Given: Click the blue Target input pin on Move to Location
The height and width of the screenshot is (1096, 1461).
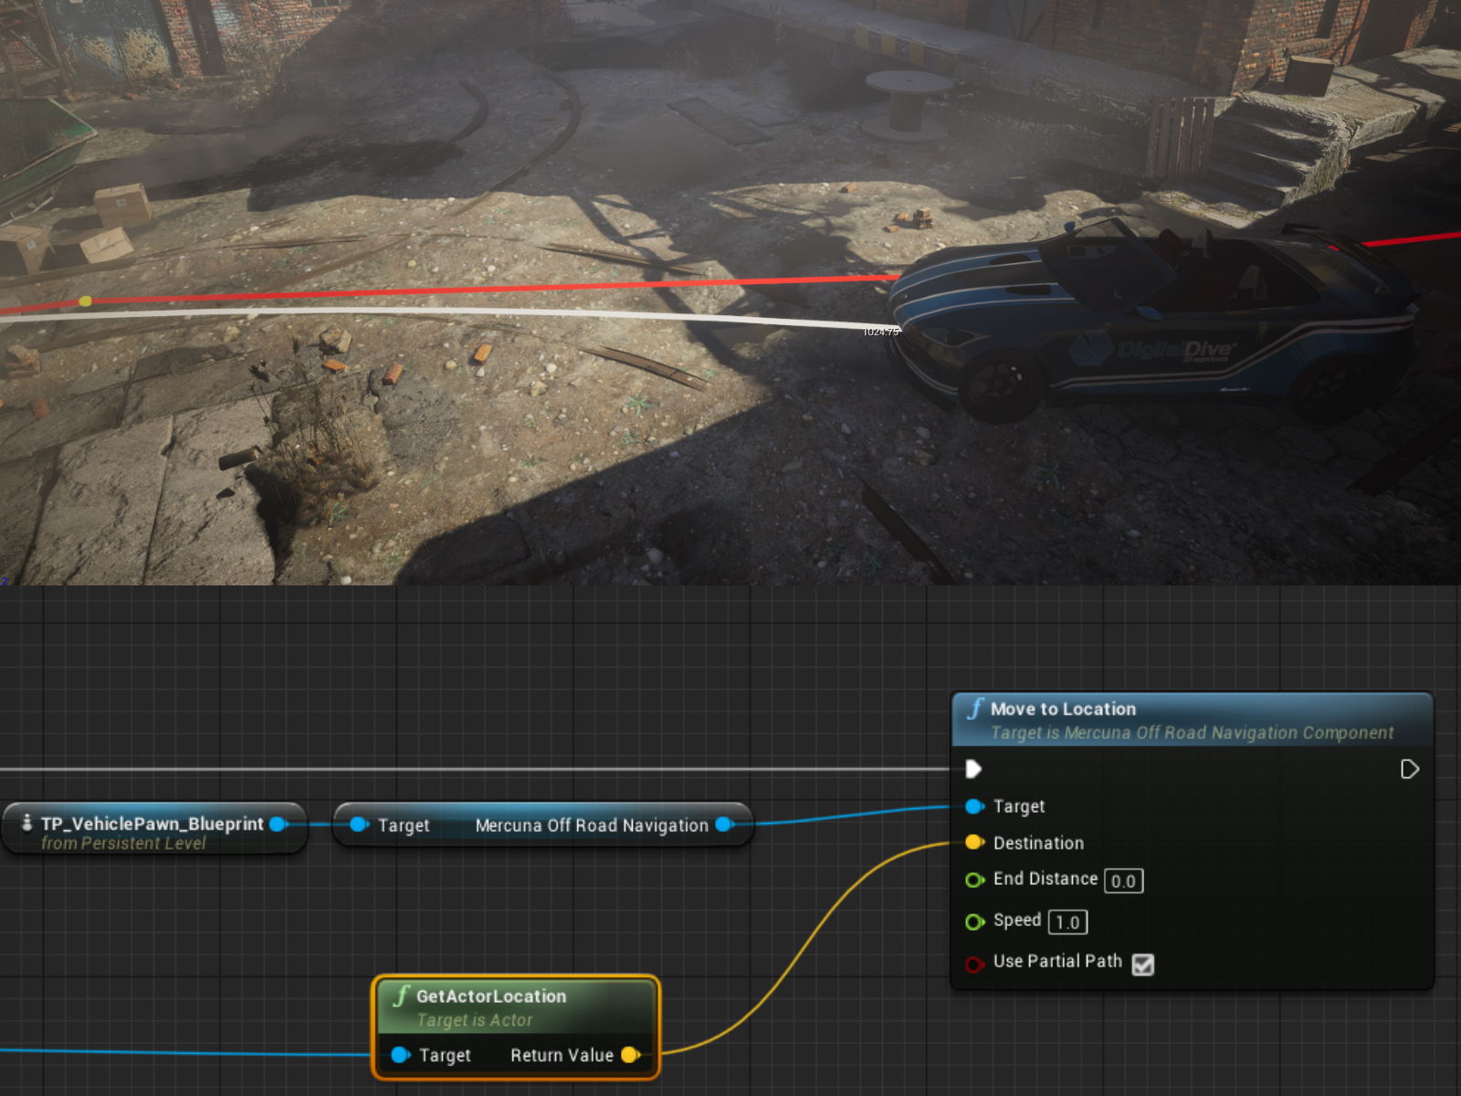Looking at the screenshot, I should click(973, 806).
